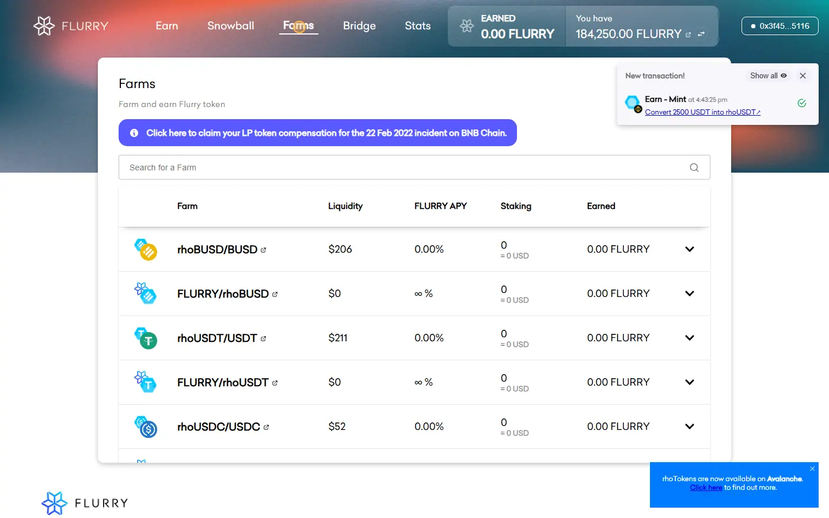Open external link beside FLURRY/rhoUSDT

click(275, 383)
